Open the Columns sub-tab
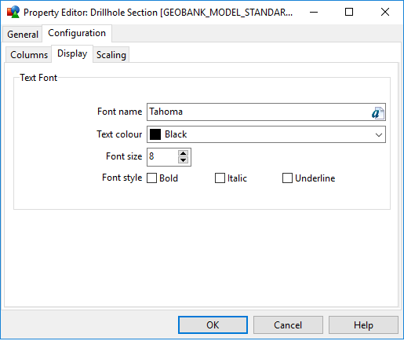 29,55
